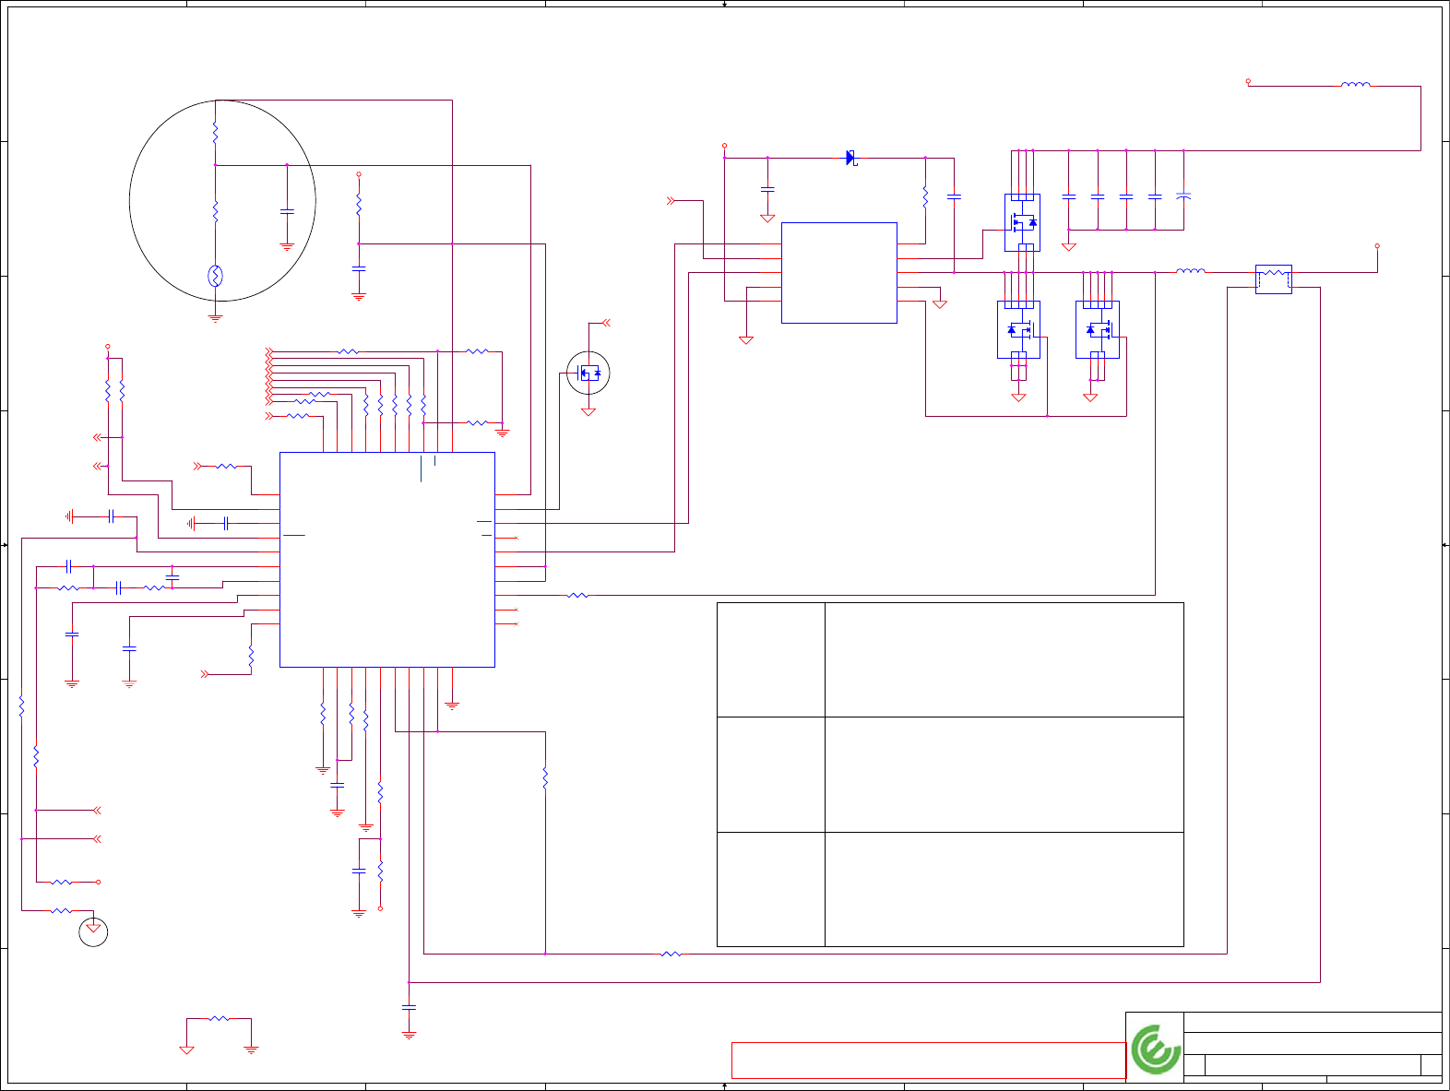Click the empty red rectangle beside the logo

point(929,1061)
